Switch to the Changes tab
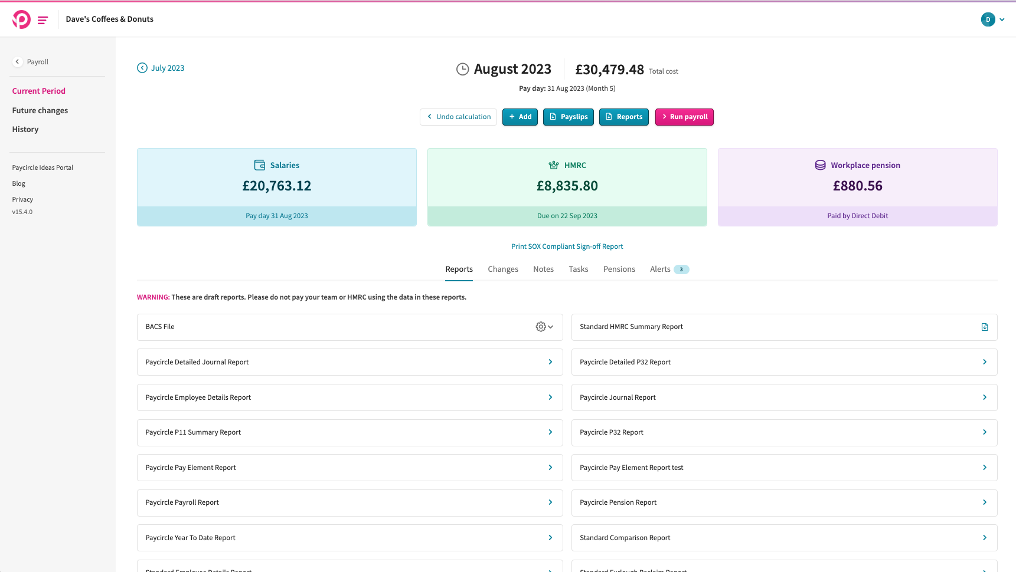The image size is (1016, 572). tap(503, 269)
